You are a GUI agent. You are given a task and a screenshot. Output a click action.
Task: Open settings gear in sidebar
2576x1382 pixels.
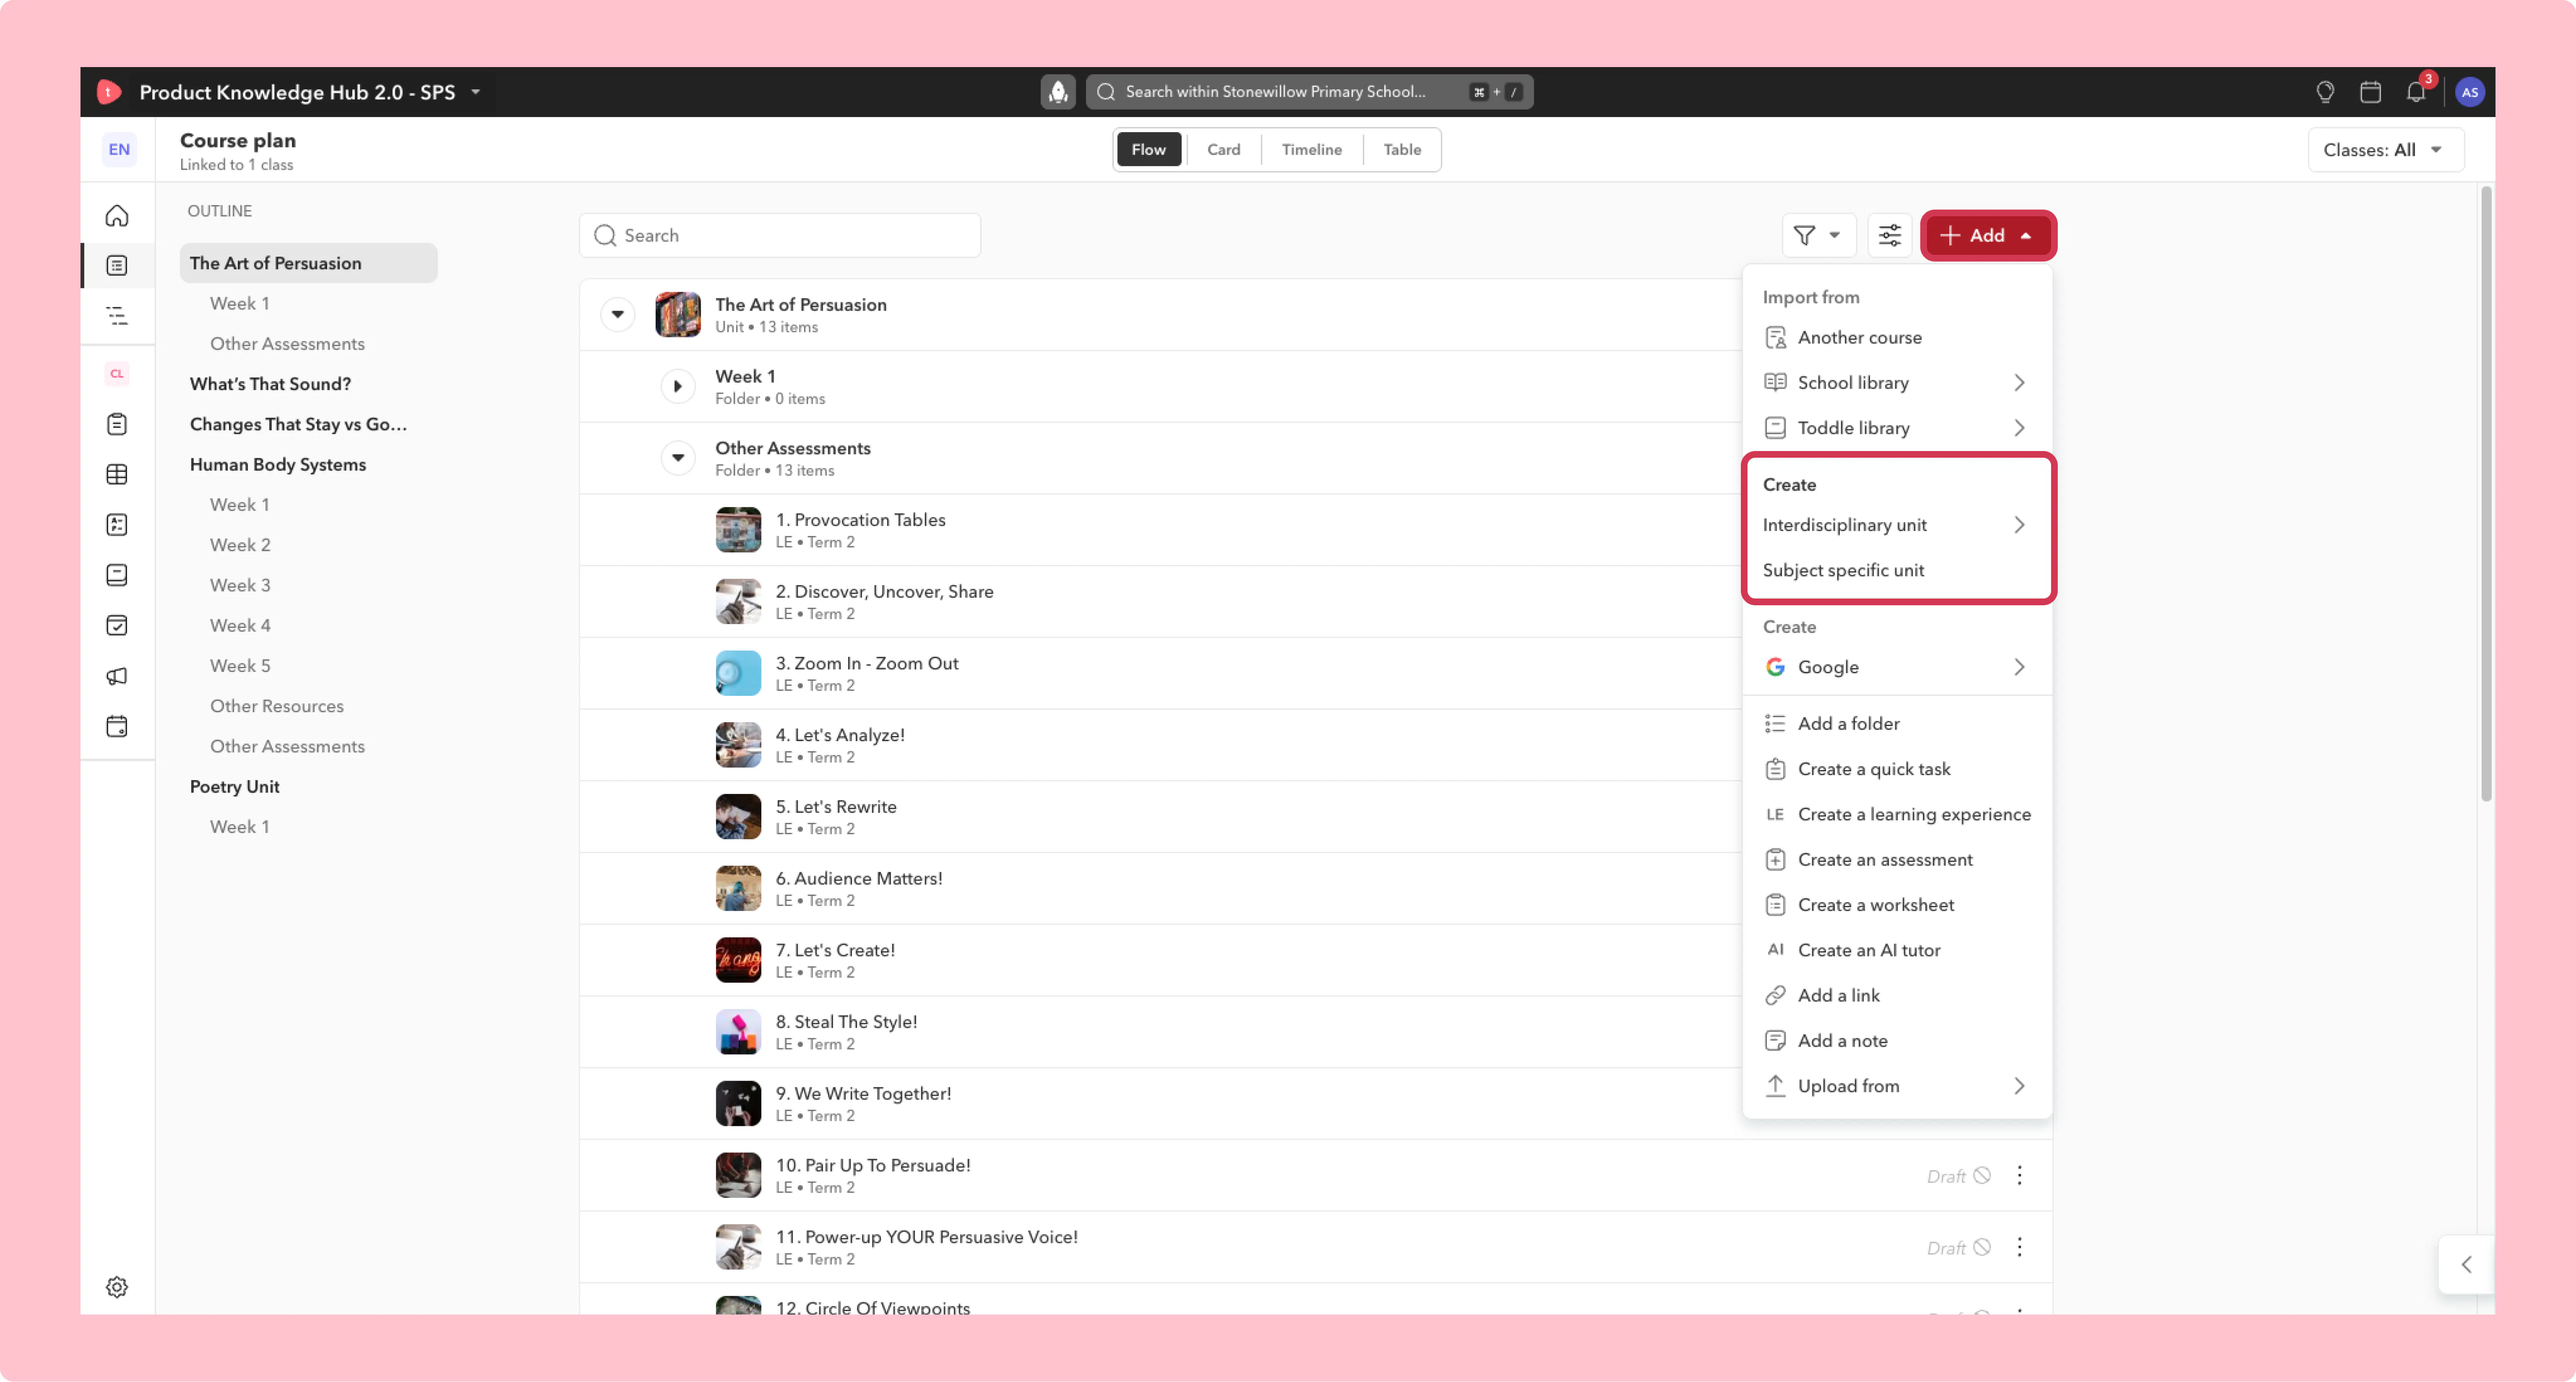pos(117,1287)
